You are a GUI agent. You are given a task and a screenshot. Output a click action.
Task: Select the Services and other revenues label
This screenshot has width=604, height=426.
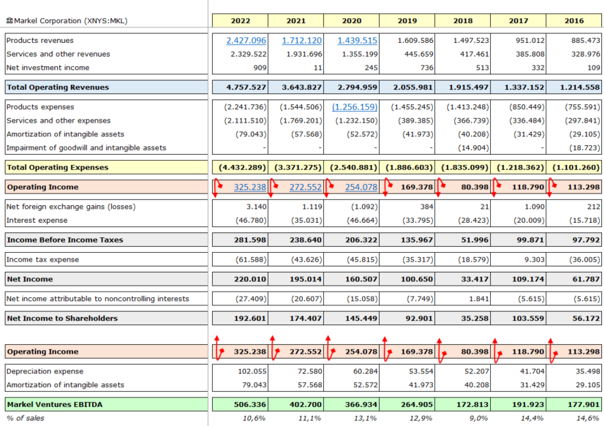[x=58, y=54]
